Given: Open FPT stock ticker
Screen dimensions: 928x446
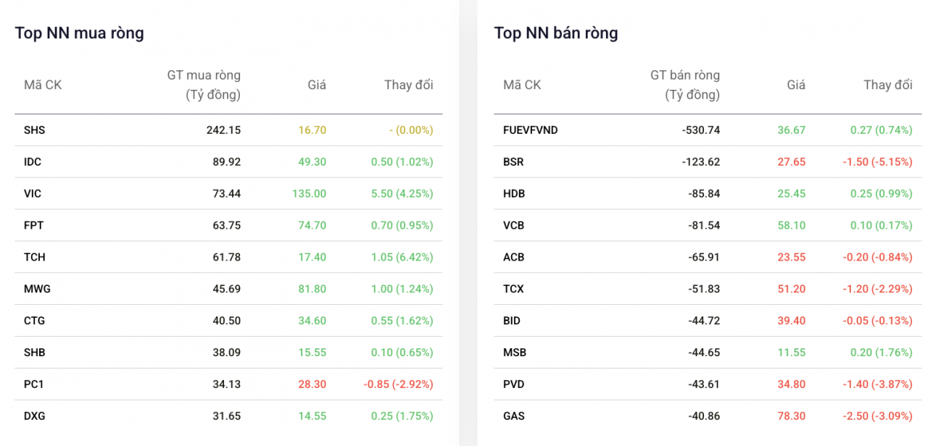Looking at the screenshot, I should point(33,226).
